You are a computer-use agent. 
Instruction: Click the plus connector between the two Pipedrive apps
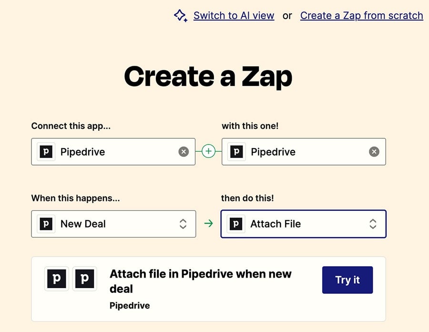coord(208,151)
